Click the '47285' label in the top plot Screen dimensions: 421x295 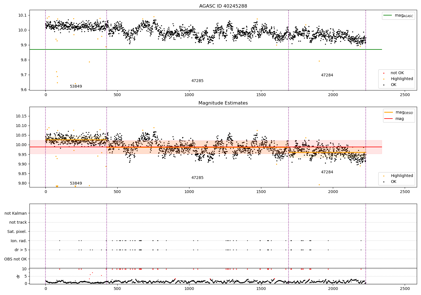pos(197,81)
